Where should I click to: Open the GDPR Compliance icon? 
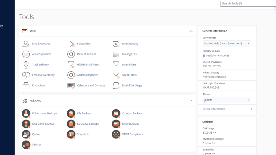(116, 134)
